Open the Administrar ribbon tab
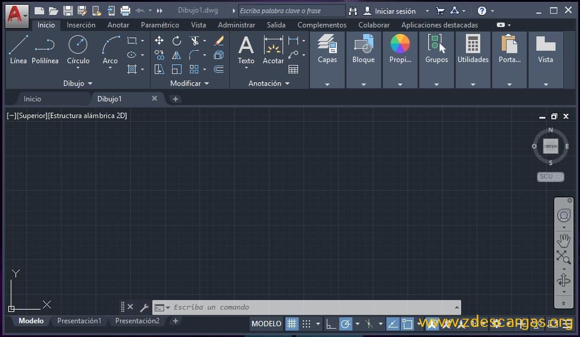This screenshot has width=580, height=337. 237,25
